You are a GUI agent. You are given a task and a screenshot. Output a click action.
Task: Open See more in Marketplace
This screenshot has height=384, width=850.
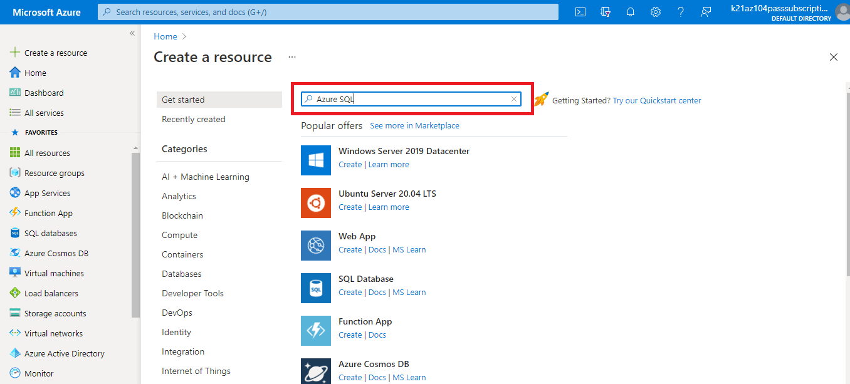click(414, 125)
